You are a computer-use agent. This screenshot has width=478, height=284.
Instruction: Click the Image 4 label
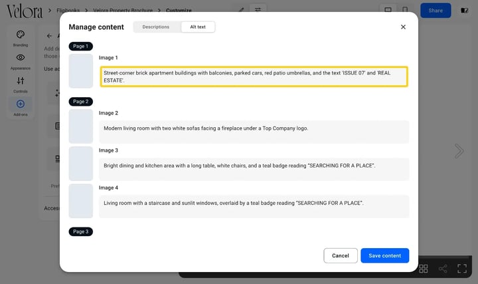click(x=108, y=188)
